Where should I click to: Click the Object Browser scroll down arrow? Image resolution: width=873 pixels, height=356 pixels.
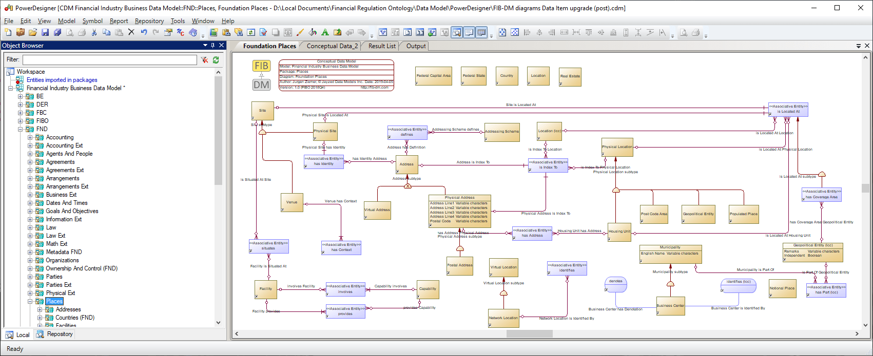(218, 323)
